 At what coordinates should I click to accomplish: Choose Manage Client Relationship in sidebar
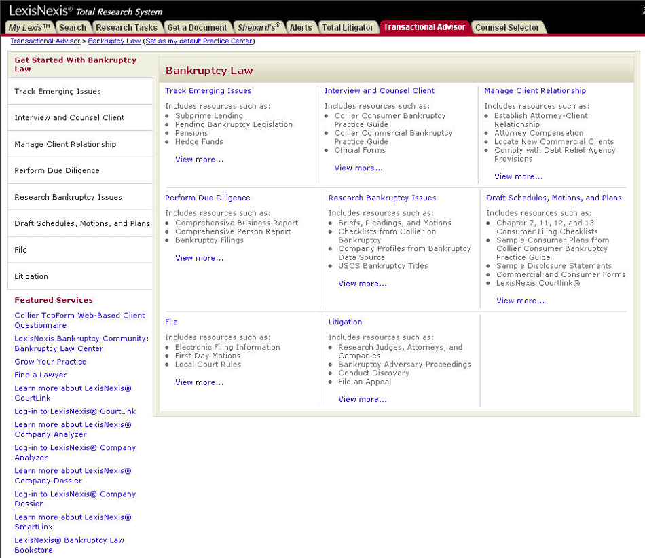pos(80,144)
